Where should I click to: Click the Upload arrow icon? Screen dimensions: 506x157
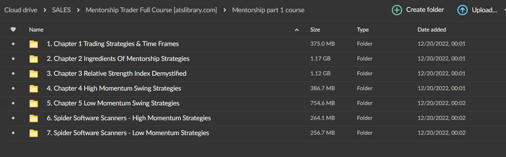point(462,10)
